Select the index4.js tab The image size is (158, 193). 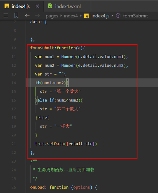tap(21, 6)
